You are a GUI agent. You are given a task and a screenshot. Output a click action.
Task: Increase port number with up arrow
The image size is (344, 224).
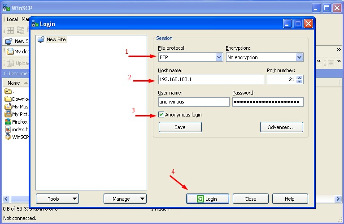300,77
